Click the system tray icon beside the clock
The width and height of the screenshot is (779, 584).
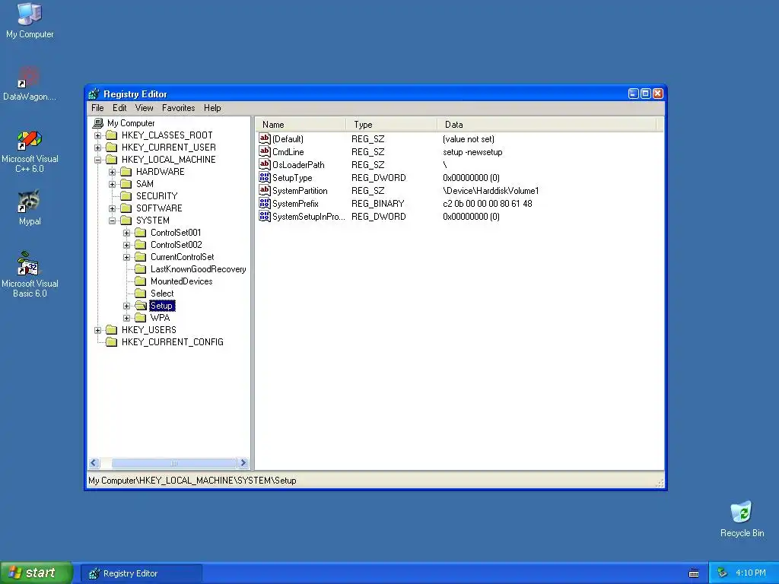pyautogui.click(x=723, y=573)
